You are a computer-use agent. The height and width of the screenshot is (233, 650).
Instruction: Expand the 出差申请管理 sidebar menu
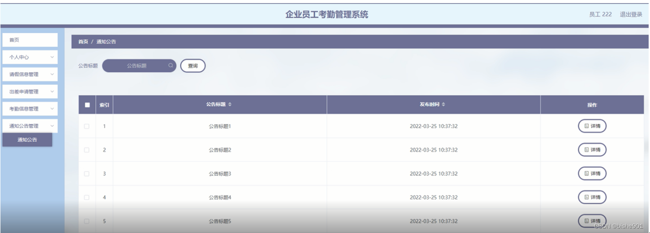click(30, 92)
